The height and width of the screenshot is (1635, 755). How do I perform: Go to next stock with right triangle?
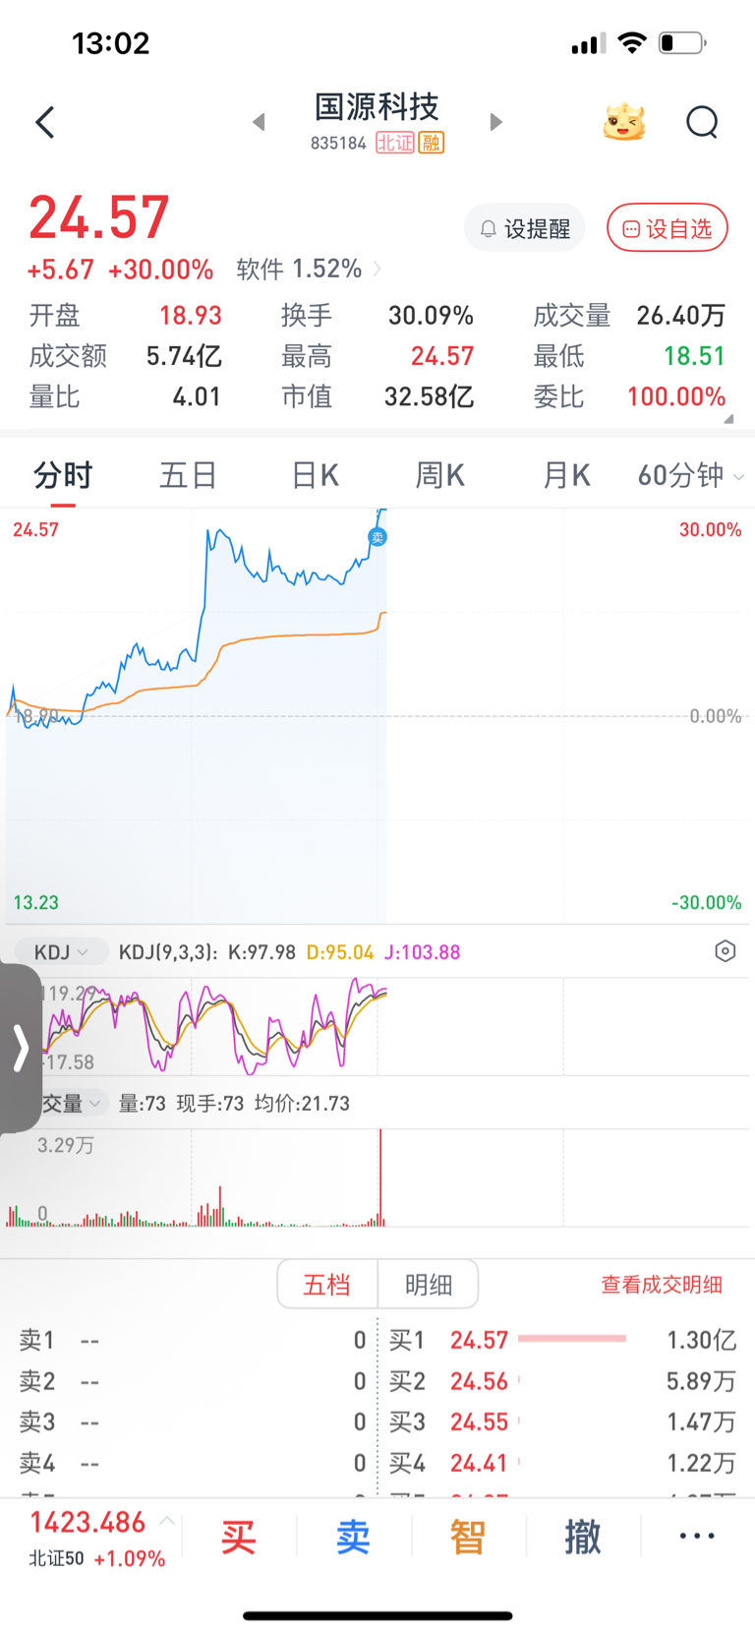pyautogui.click(x=495, y=122)
